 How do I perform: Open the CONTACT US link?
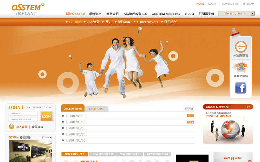(230, 4)
